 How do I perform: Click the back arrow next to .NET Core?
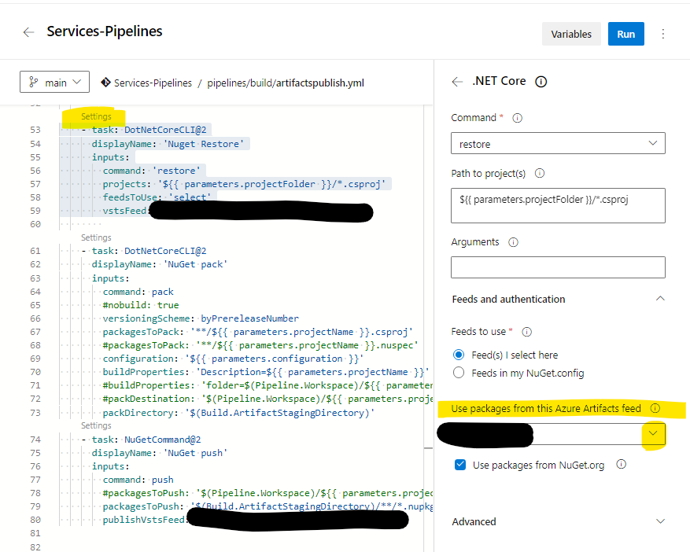pos(457,81)
